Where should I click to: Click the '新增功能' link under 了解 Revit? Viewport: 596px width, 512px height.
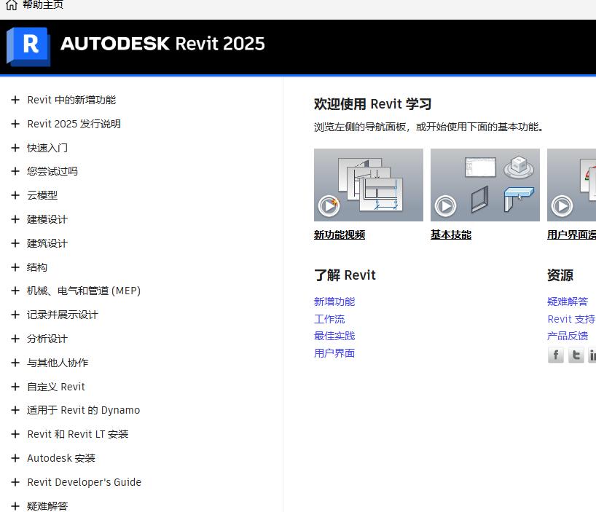pos(334,302)
